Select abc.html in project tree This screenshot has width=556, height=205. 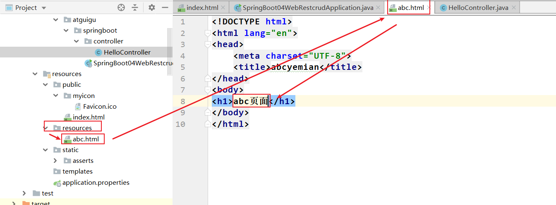(x=86, y=139)
